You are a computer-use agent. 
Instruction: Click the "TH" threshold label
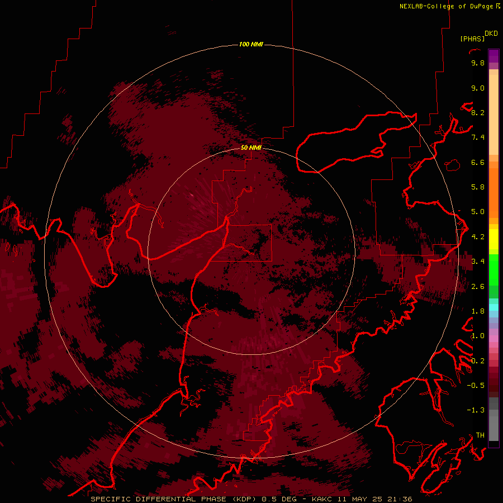coord(480,435)
